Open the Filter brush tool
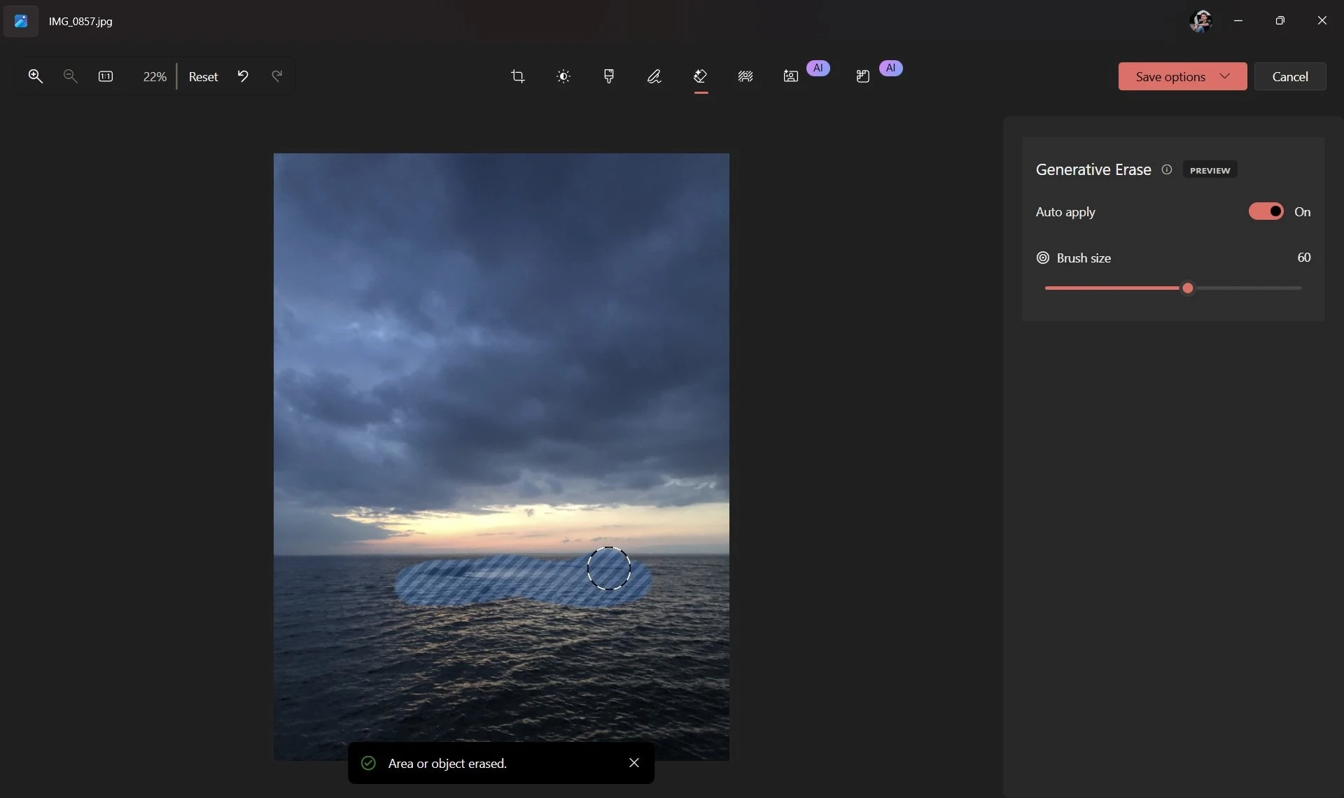Image resolution: width=1344 pixels, height=798 pixels. click(x=609, y=76)
